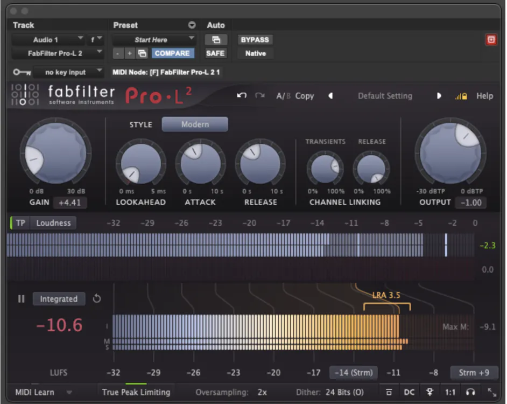
Task: Select the TP tab
Action: (x=21, y=222)
